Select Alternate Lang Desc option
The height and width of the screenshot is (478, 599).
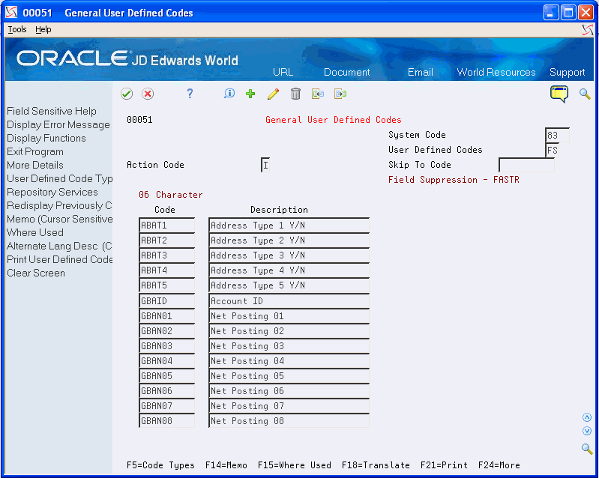pos(59,246)
